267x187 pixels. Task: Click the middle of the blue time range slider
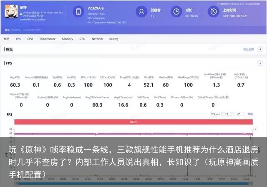pyautogui.click(x=133, y=183)
